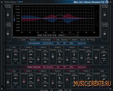Click Left Channel Low band gain fader
113x91 pixels.
(x=8, y=57)
